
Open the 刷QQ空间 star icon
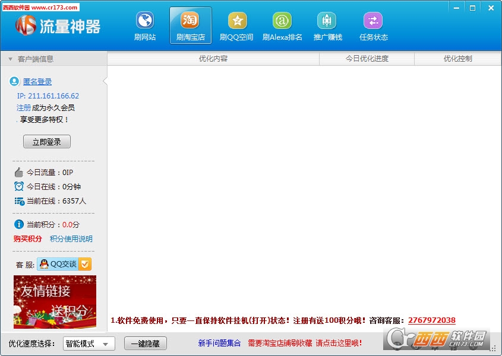click(x=236, y=21)
